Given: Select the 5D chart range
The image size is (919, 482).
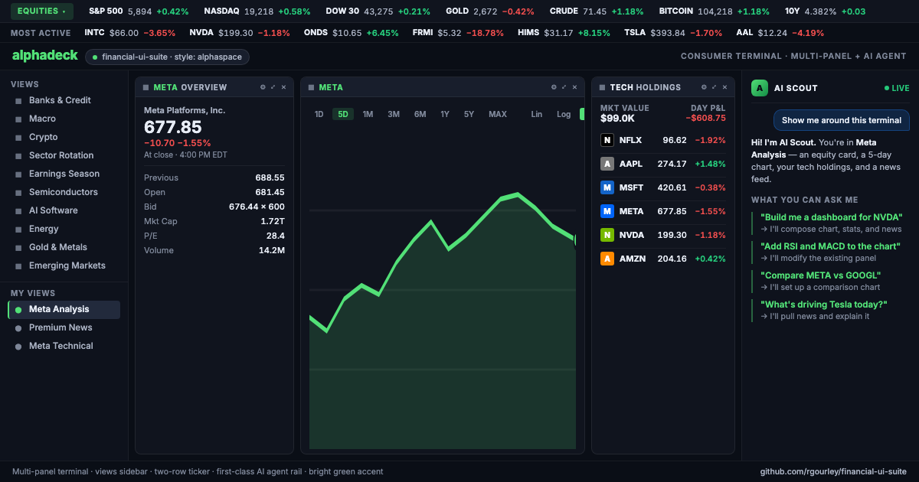Looking at the screenshot, I should coord(343,114).
